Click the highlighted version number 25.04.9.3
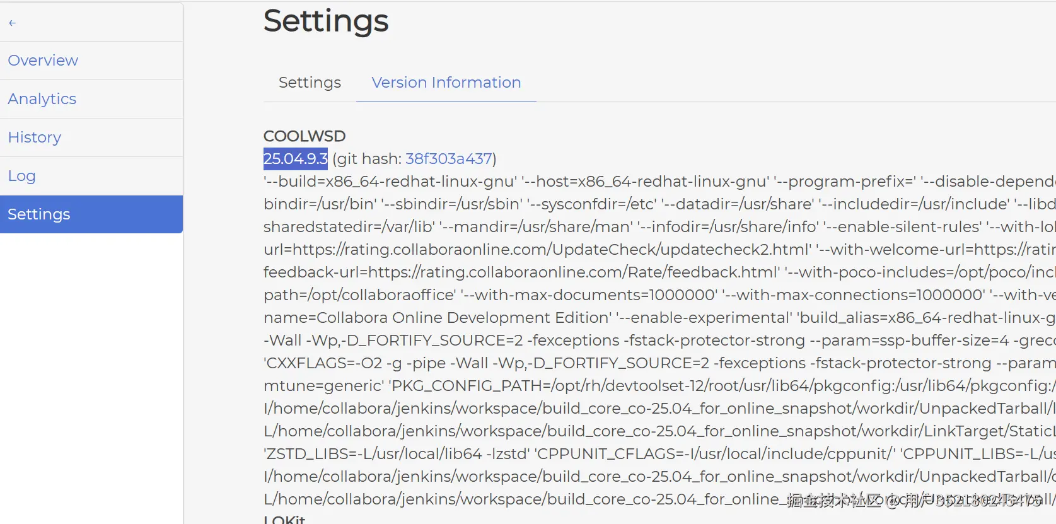The height and width of the screenshot is (524, 1056). (x=295, y=159)
